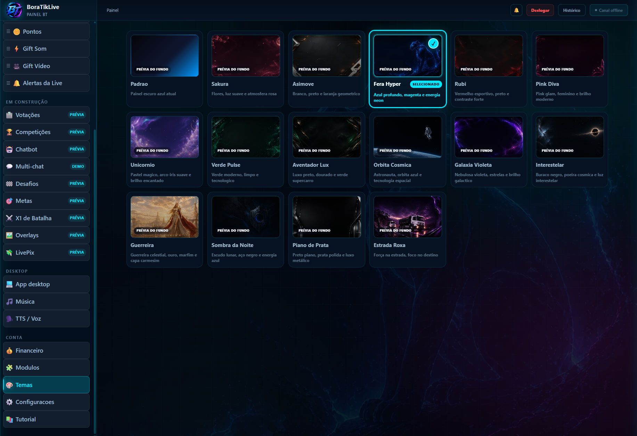This screenshot has width=637, height=436.
Task: Click the Estrada Roxa theme title
Action: (389, 245)
